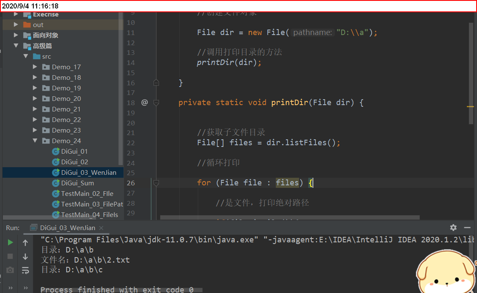Collapse the for loop fold on line 26
The width and height of the screenshot is (477, 293).
(156, 183)
